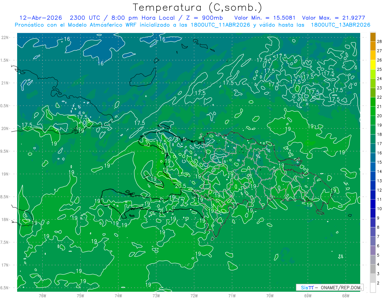Screen dimensions: 388x300
Task: Click the 68W longitude axis label
Action: coord(345,295)
